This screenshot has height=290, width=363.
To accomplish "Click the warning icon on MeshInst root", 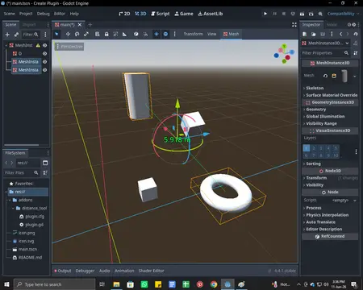I will click(38, 45).
